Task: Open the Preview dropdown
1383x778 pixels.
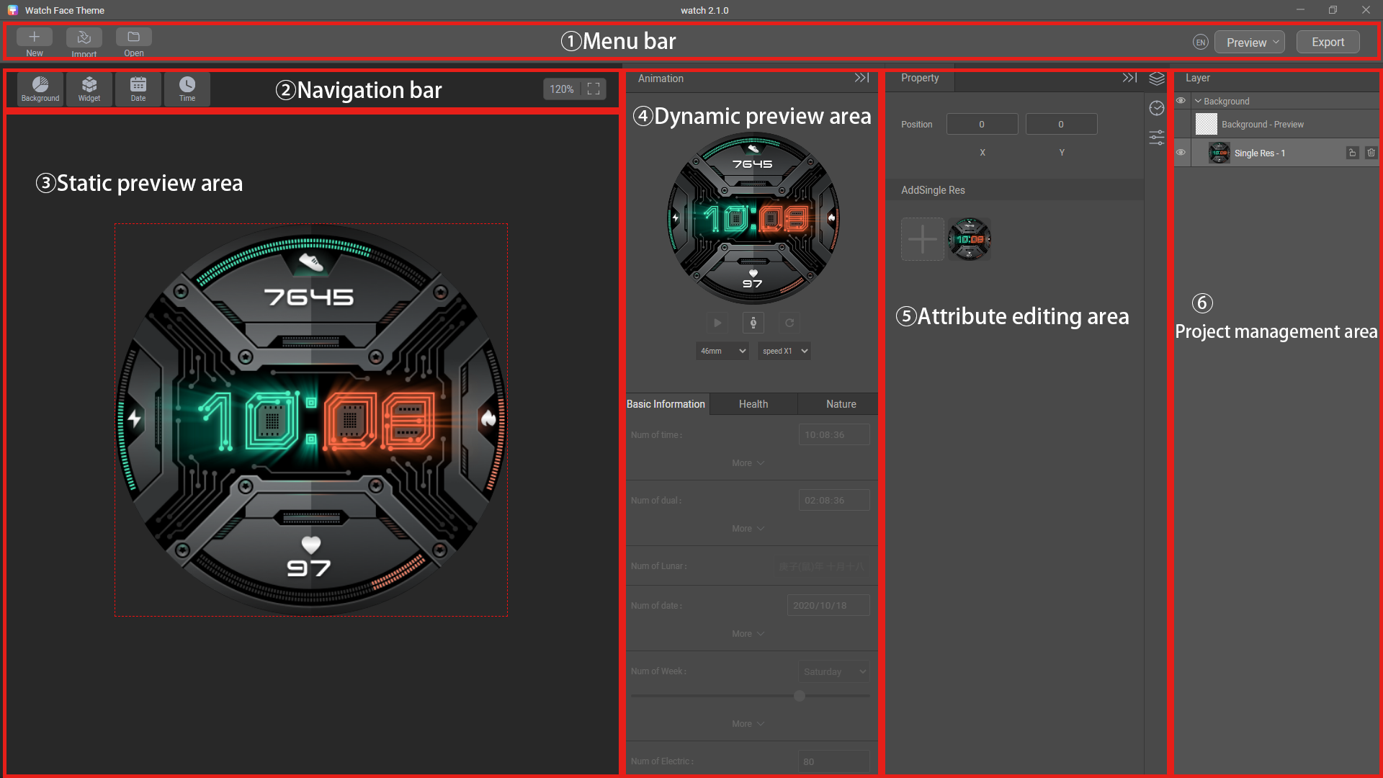Action: pos(1250,43)
